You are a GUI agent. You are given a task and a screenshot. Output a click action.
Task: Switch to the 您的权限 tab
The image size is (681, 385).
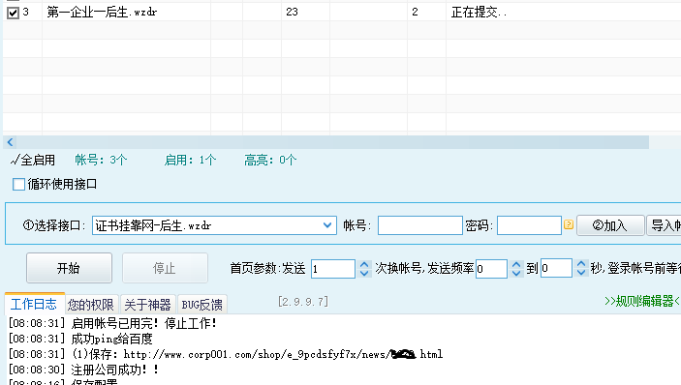coord(91,305)
